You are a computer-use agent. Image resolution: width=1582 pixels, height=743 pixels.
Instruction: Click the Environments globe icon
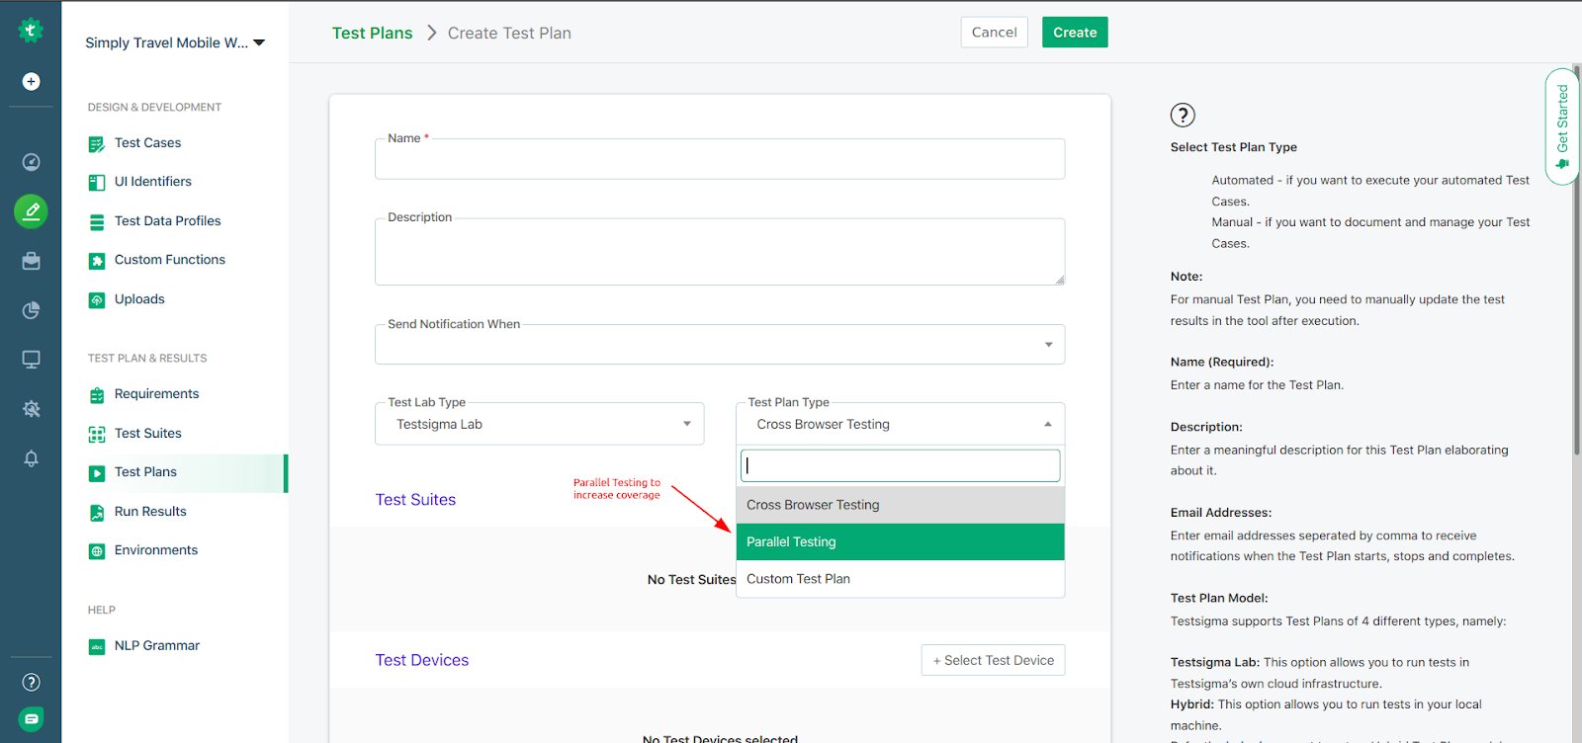[x=97, y=551]
